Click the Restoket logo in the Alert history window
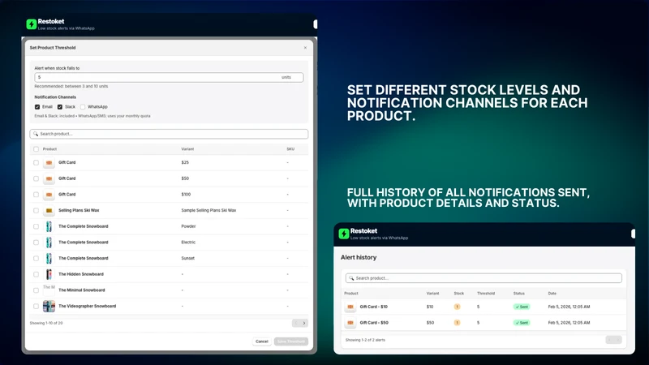Screen dimensions: 649x365 (x=343, y=234)
